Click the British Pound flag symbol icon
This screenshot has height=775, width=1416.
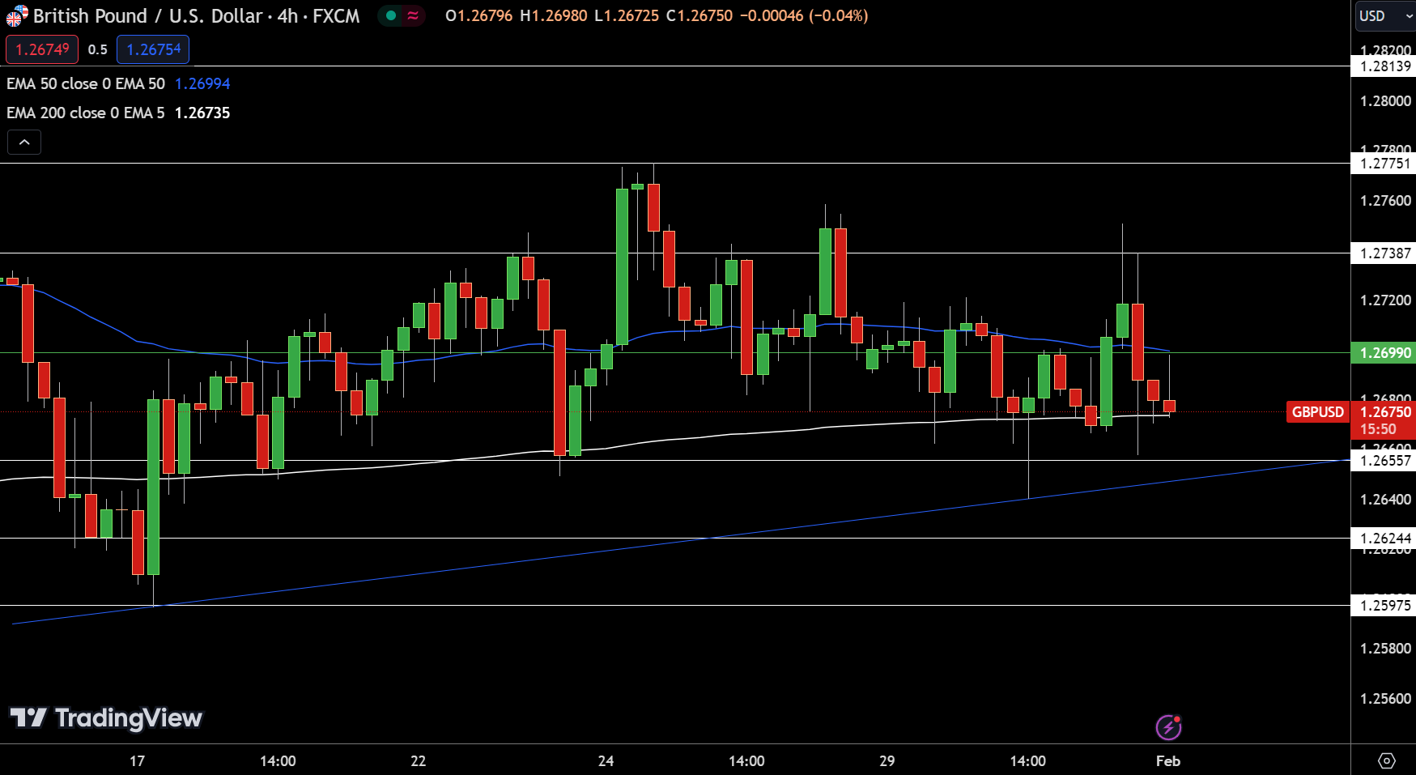(16, 15)
